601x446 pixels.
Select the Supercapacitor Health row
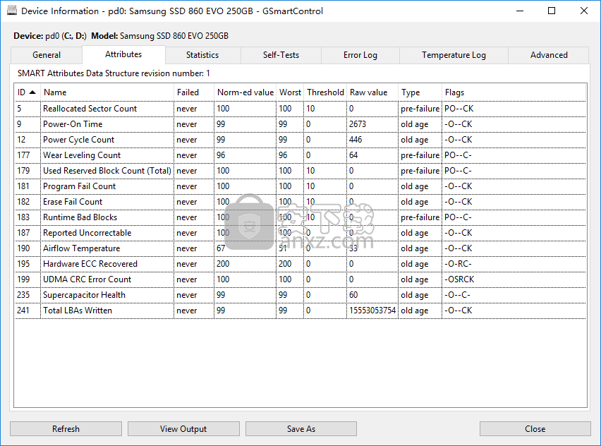(300, 295)
